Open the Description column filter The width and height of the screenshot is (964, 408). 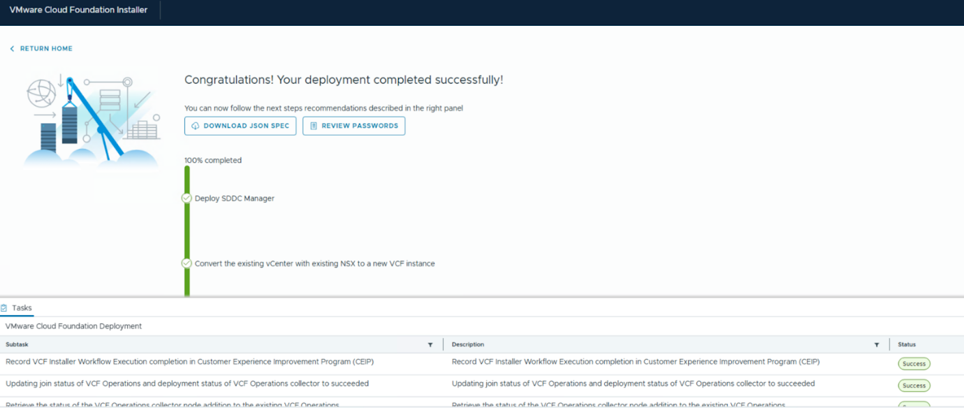click(x=877, y=344)
